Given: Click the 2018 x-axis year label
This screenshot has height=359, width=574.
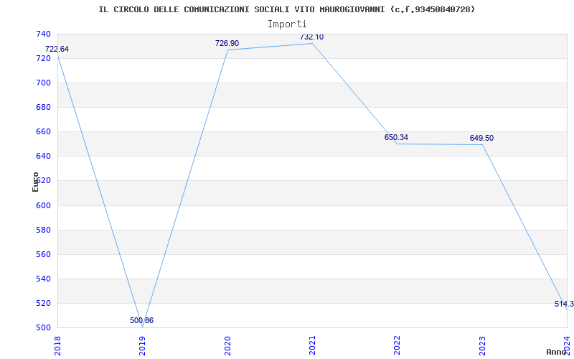Looking at the screenshot, I should pos(57,346).
